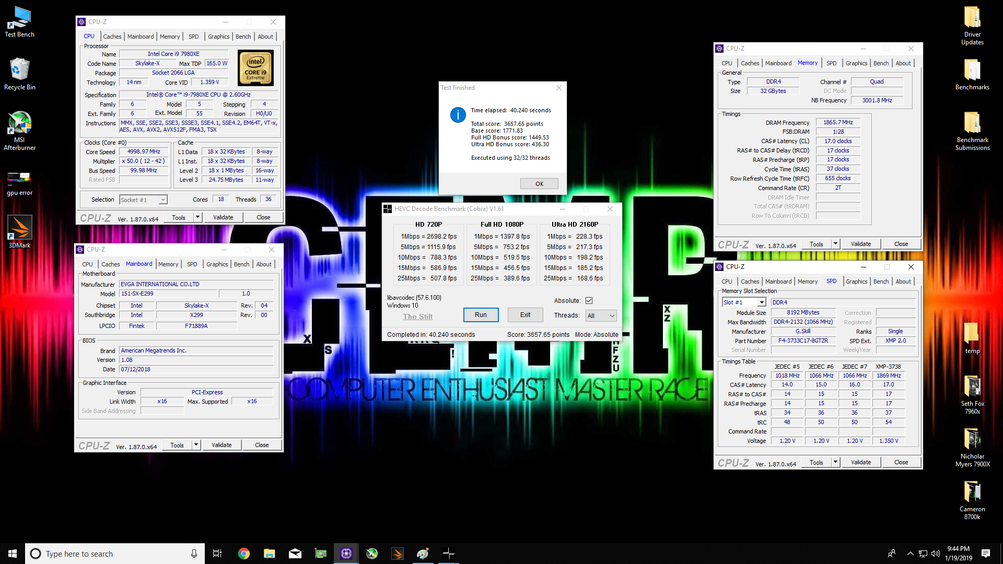Click Validate in Mainboard CPU-Z window

pos(221,445)
